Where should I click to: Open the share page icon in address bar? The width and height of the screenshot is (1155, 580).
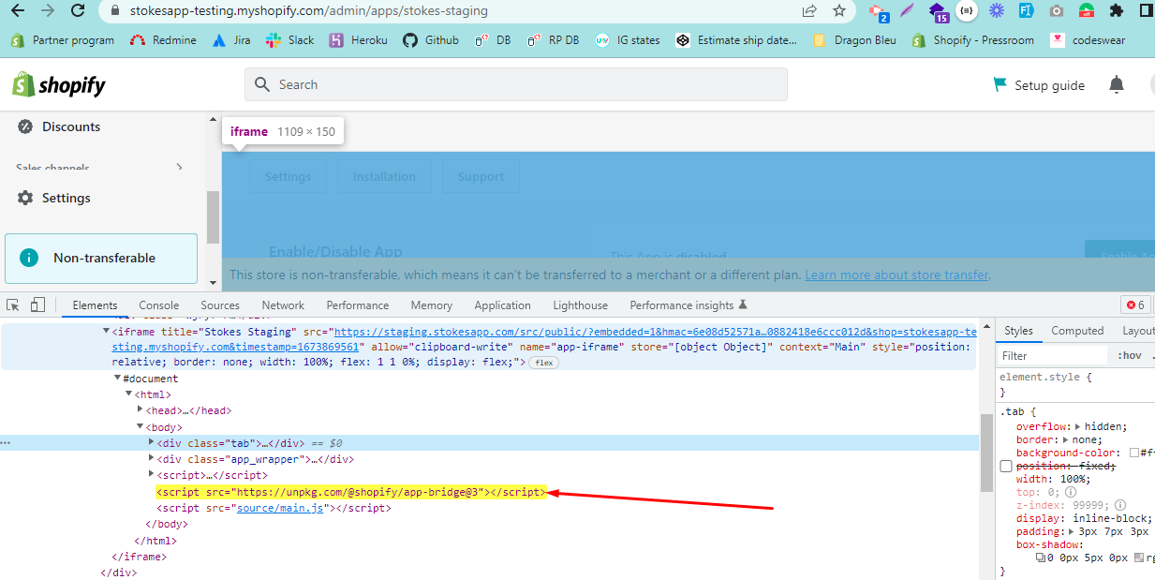pyautogui.click(x=809, y=11)
